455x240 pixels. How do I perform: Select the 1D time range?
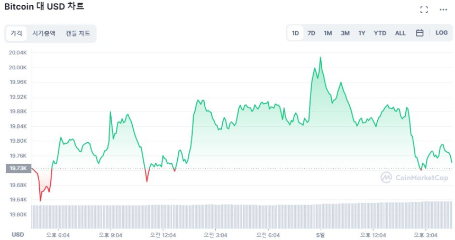click(x=295, y=33)
